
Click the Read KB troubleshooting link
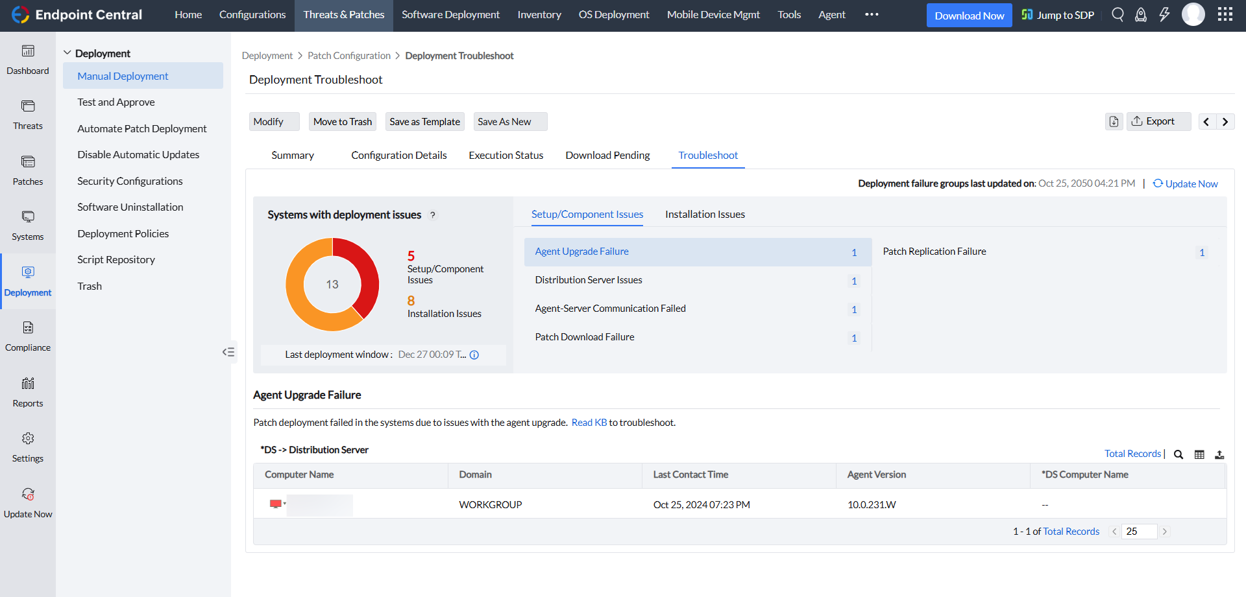click(589, 422)
